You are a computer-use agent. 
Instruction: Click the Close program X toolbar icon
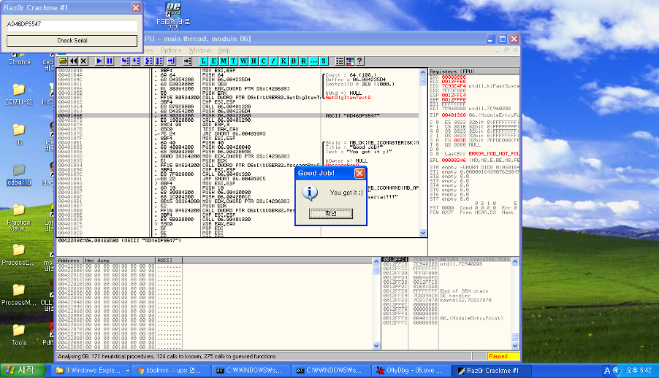click(x=83, y=61)
